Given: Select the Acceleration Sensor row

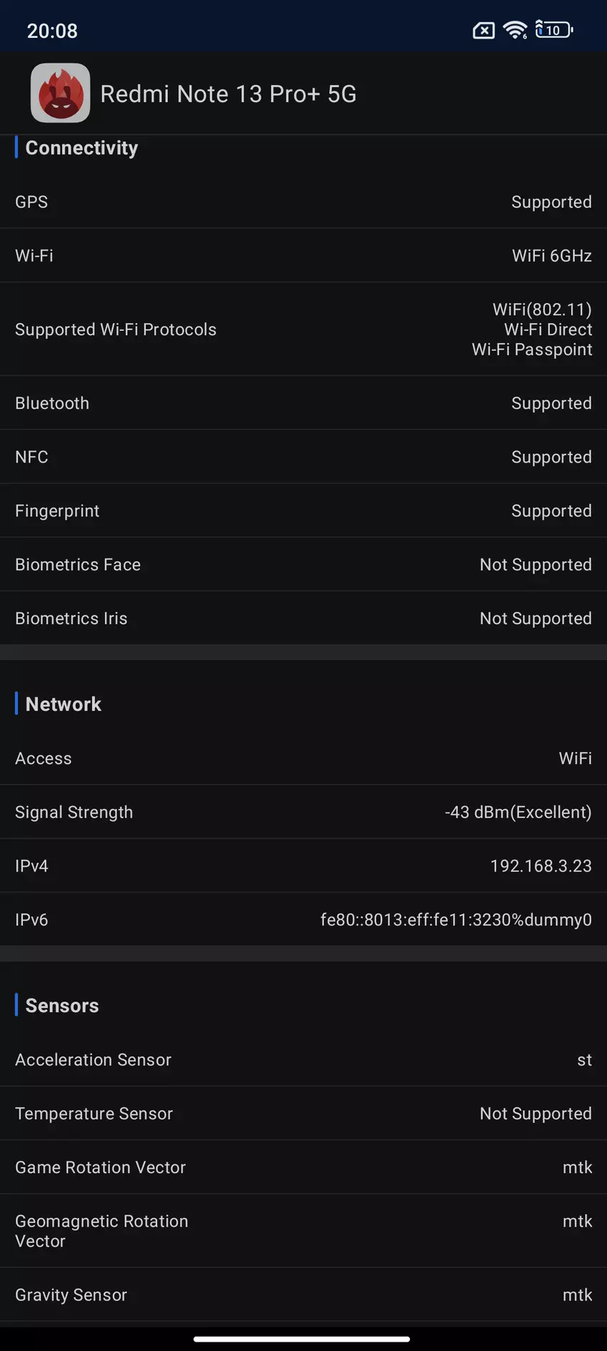Looking at the screenshot, I should coord(303,1060).
